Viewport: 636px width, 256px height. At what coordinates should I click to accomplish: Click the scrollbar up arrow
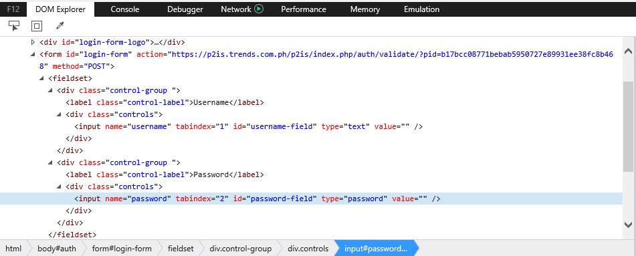point(628,51)
